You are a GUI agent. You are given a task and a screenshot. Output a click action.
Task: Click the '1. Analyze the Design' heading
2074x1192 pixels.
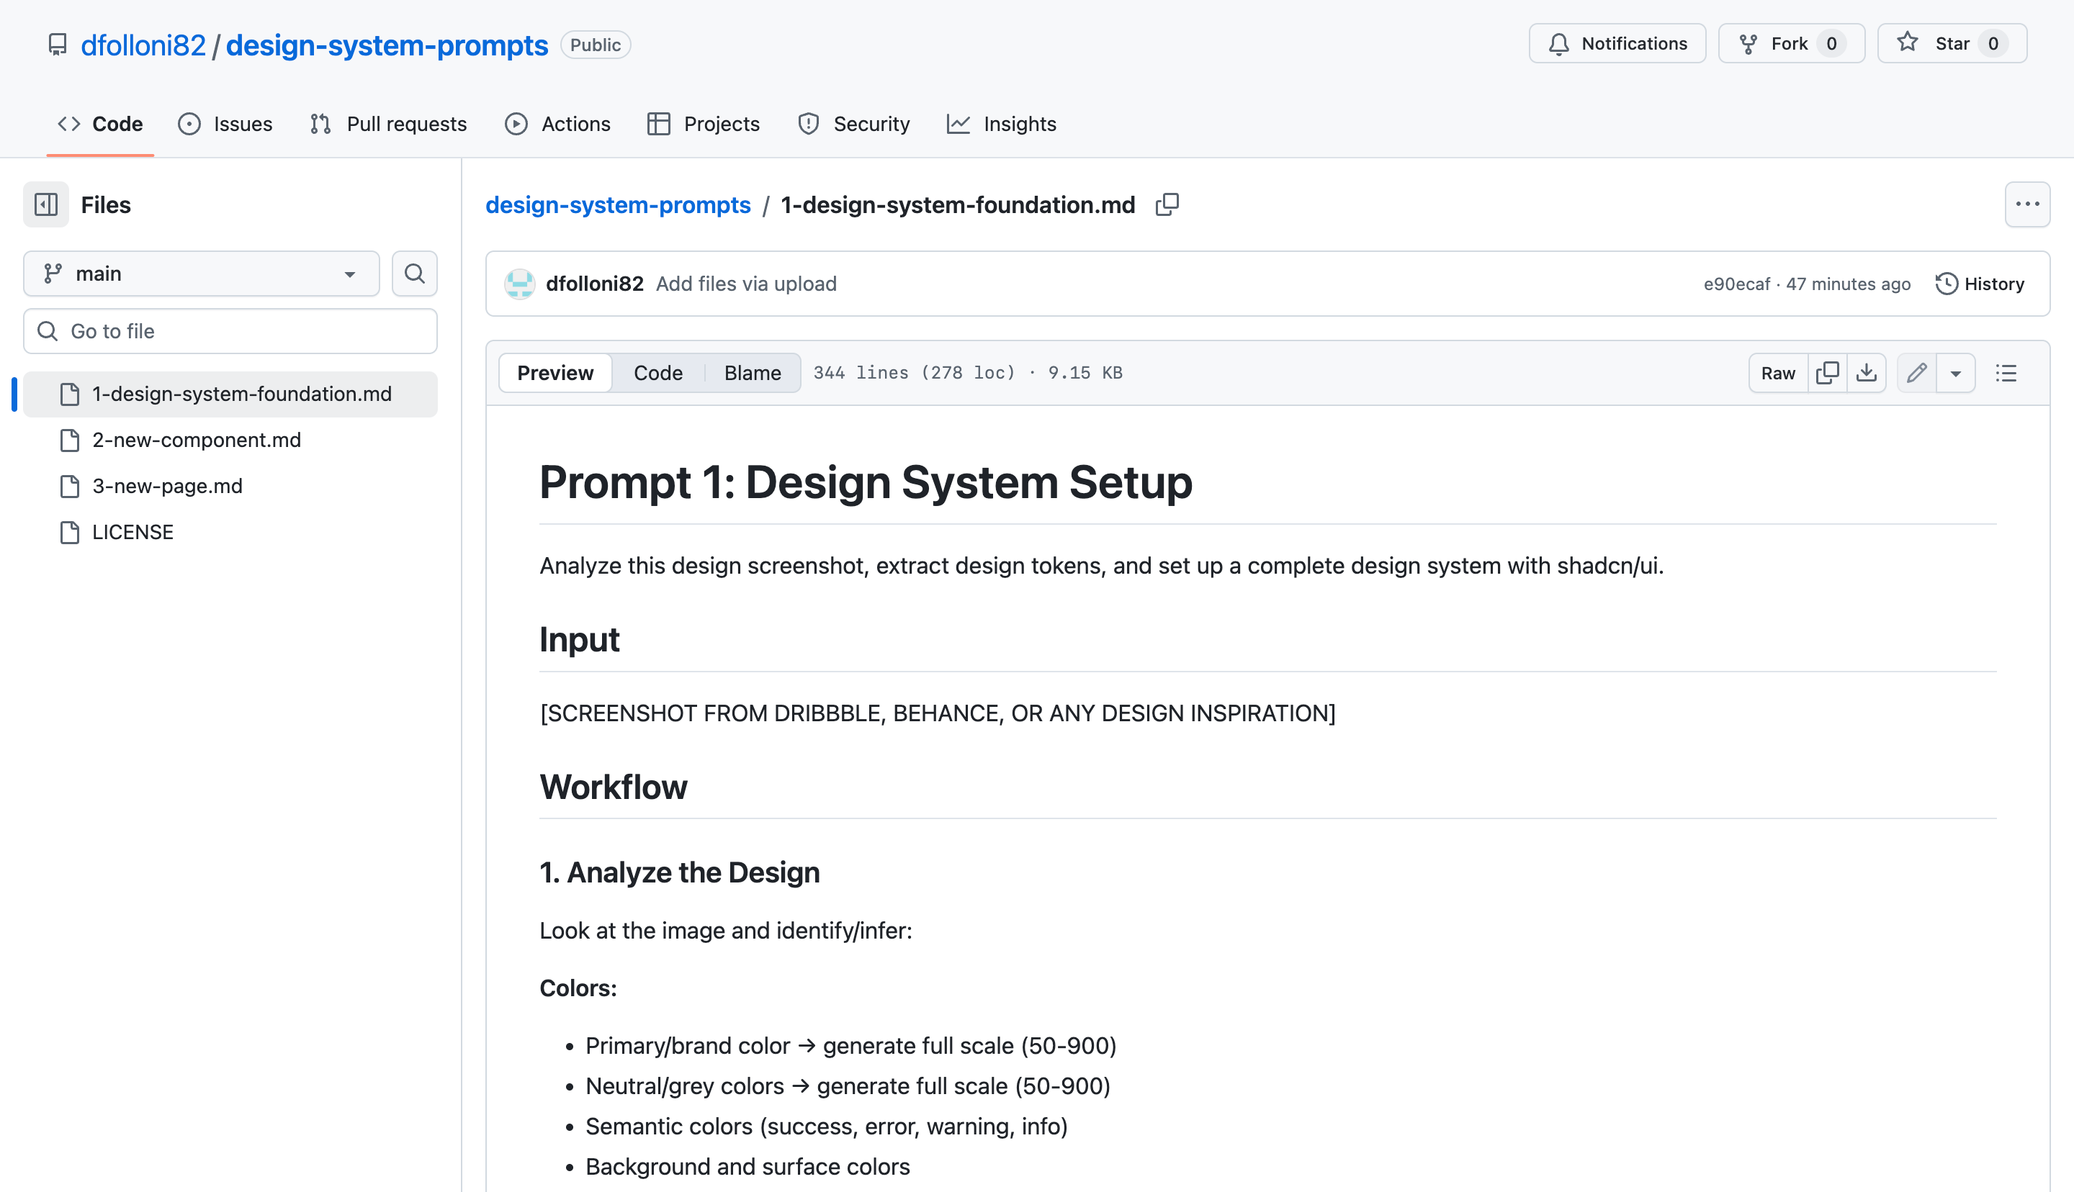pyautogui.click(x=680, y=872)
